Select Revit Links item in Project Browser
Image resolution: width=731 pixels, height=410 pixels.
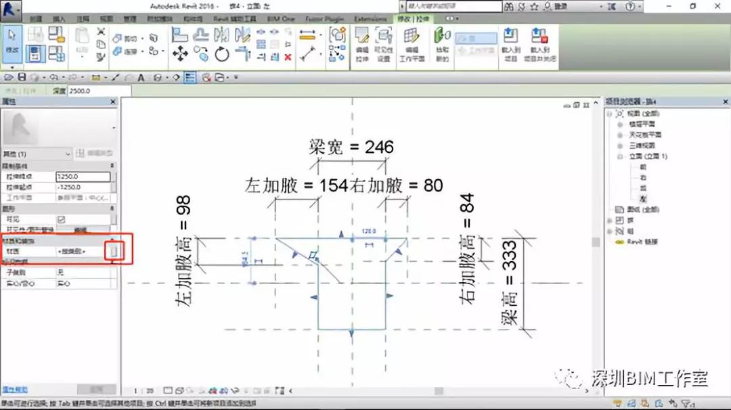click(644, 242)
